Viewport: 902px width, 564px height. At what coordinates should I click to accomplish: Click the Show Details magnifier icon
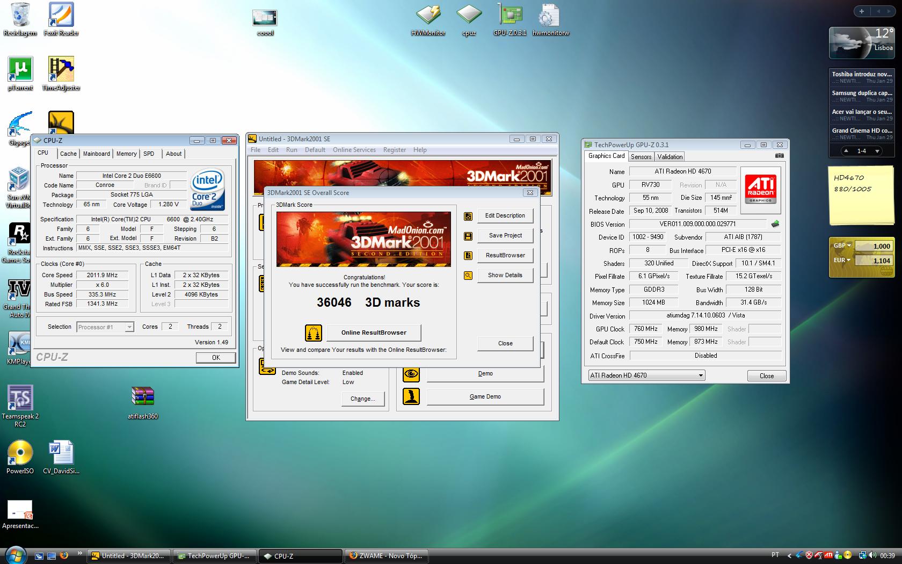click(x=468, y=276)
